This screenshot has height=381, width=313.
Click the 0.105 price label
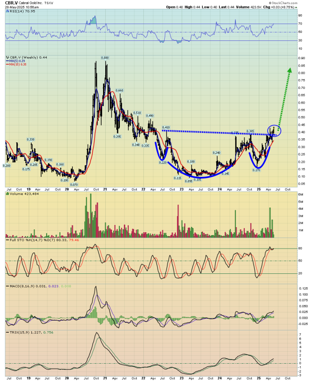(x=198, y=180)
